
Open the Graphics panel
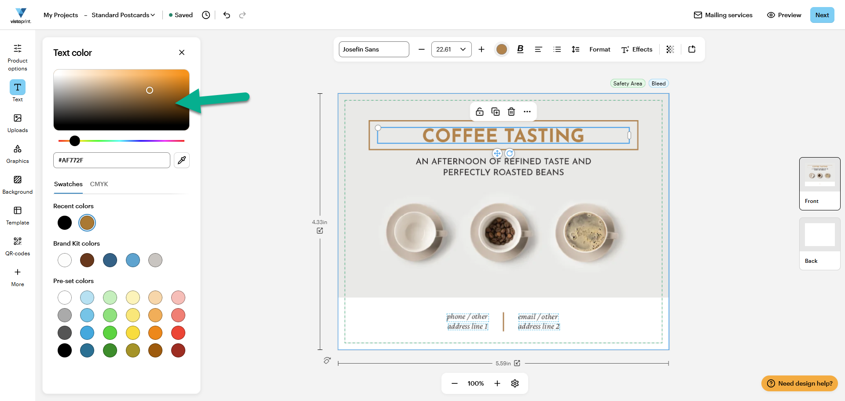[x=18, y=154]
